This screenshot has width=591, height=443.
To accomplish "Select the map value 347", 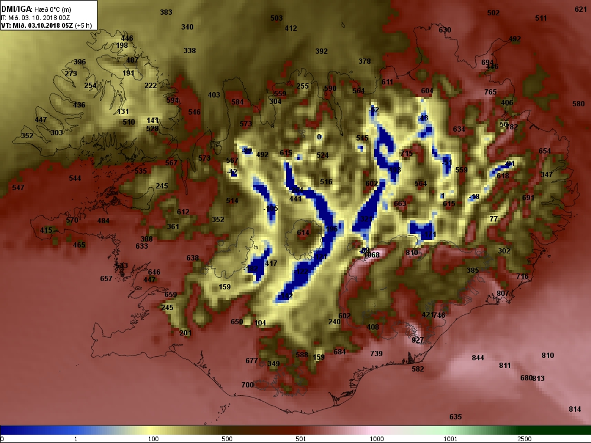I will pyautogui.click(x=547, y=174).
